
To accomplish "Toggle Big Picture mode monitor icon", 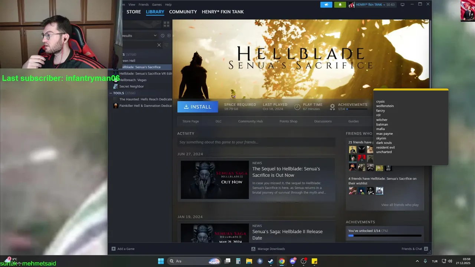I will 402,4.
